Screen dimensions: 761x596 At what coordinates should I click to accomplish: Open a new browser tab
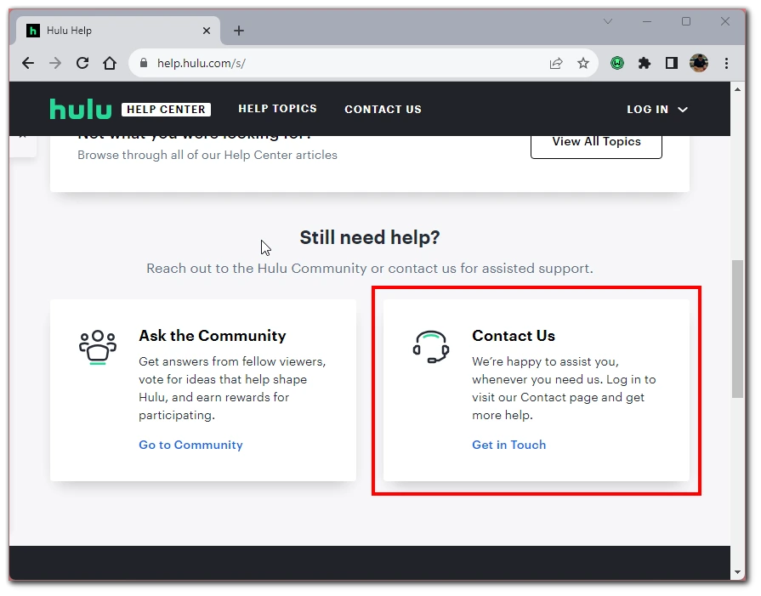pyautogui.click(x=239, y=31)
